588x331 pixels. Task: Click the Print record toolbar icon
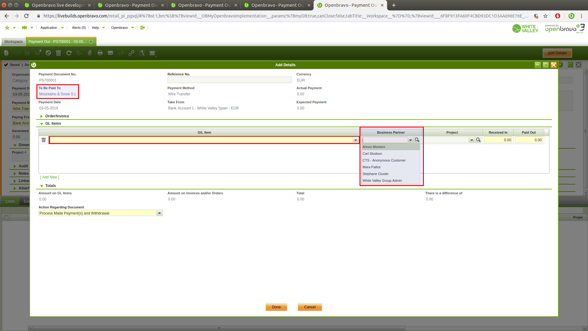pyautogui.click(x=100, y=53)
